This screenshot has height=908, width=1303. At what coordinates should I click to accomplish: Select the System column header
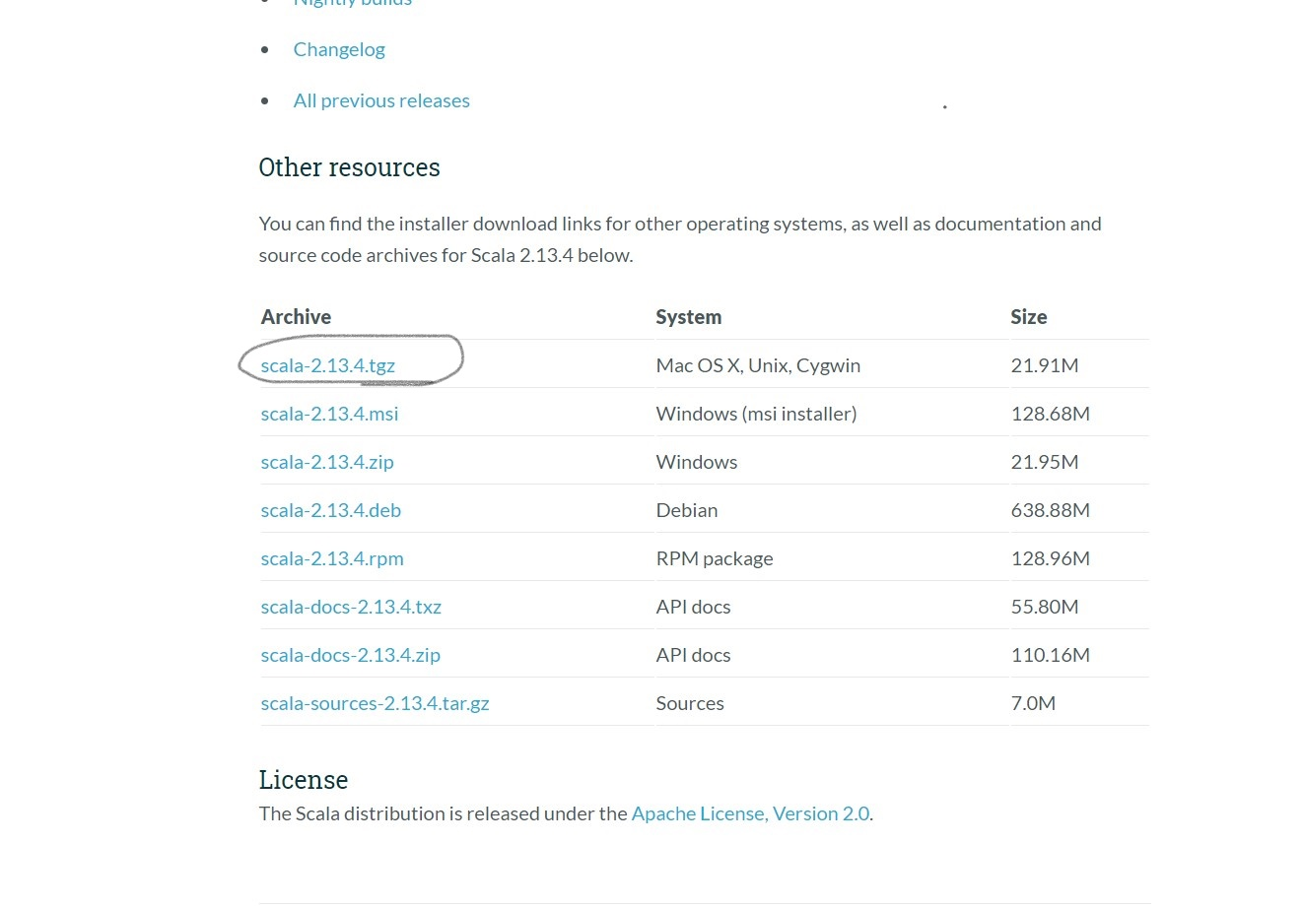click(x=689, y=317)
